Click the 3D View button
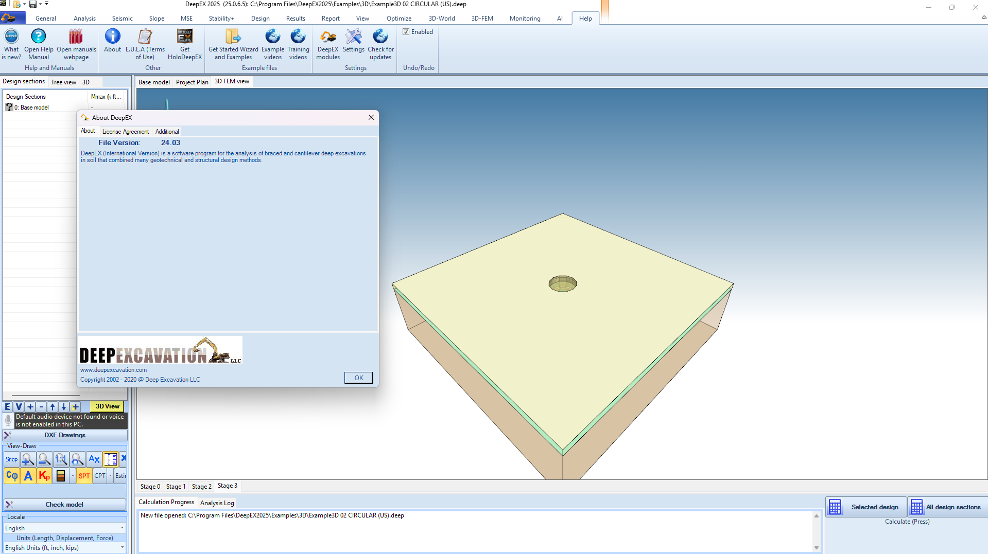The height and width of the screenshot is (554, 988). pos(108,406)
